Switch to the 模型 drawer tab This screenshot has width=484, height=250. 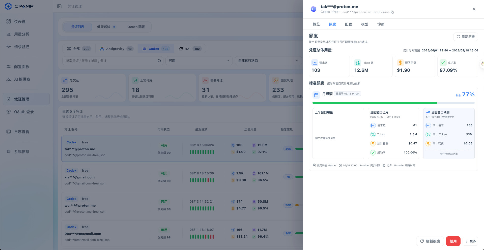pos(365,24)
